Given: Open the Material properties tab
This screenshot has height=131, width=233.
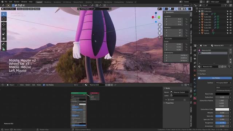Looking at the screenshot, I should pos(195,98).
